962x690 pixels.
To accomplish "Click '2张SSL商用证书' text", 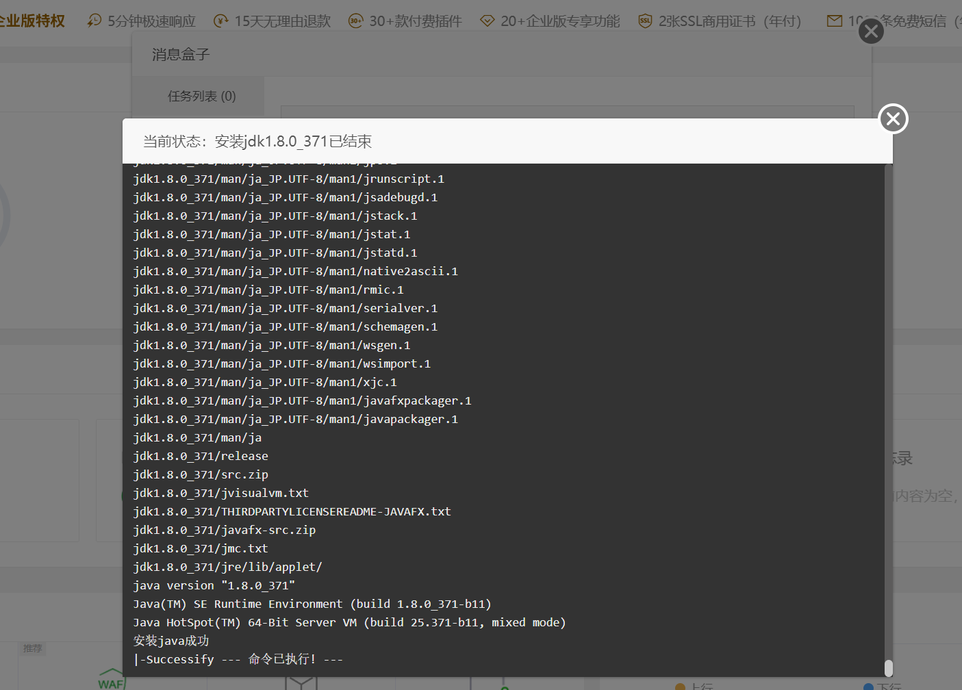I will (x=707, y=21).
